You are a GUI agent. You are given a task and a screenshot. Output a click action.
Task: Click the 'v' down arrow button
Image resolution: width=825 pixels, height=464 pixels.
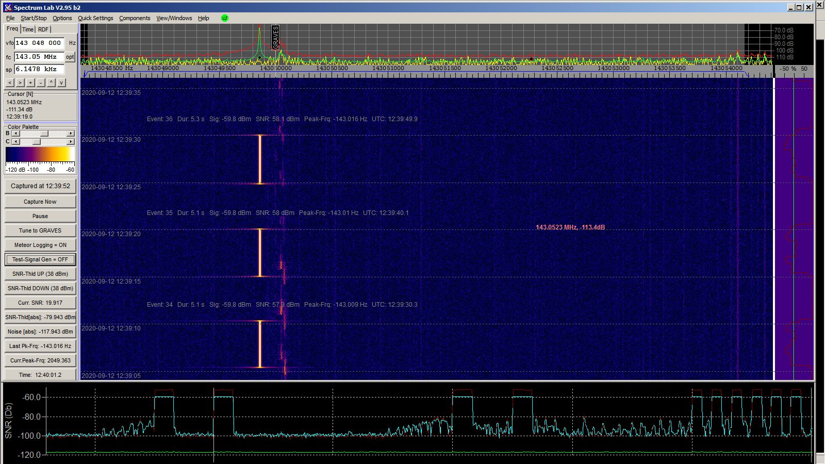61,82
